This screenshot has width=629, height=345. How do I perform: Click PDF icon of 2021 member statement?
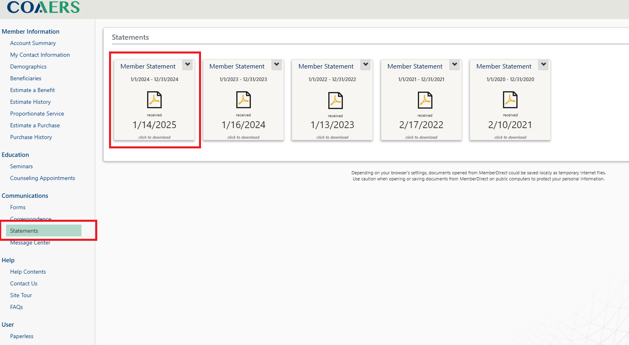[425, 100]
